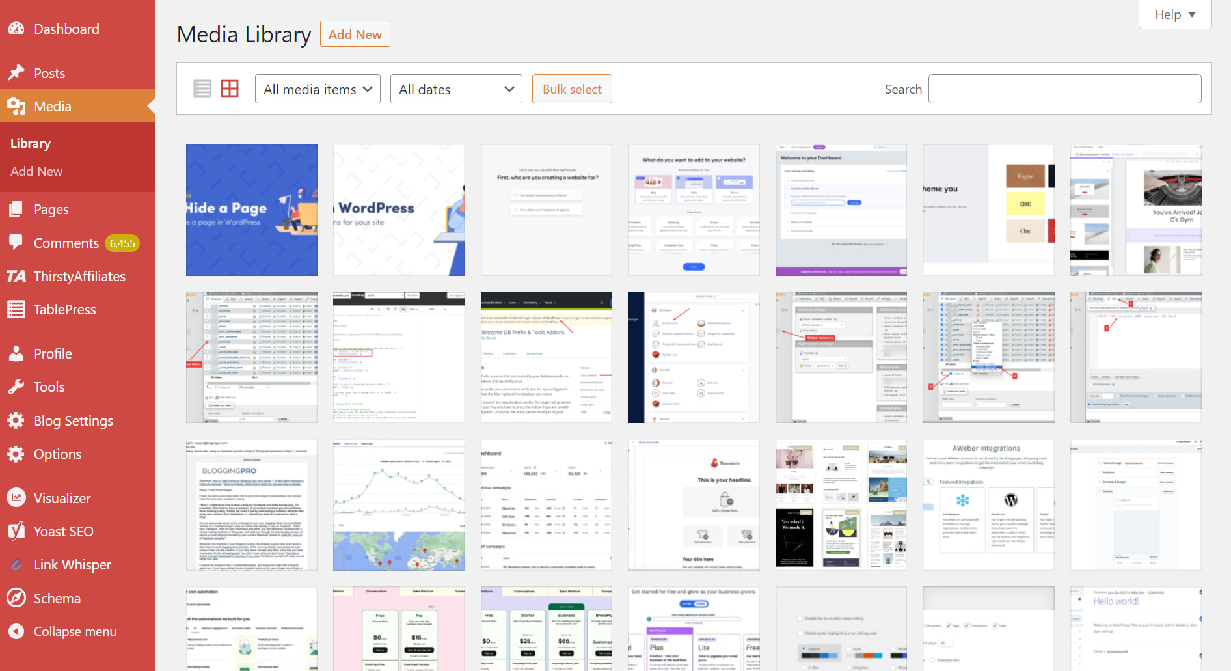The image size is (1231, 671).
Task: Click the Media camera-note icon
Action: (16, 106)
